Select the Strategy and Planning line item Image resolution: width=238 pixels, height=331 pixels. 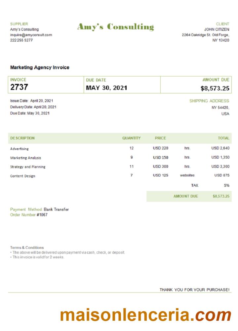click(x=28, y=167)
